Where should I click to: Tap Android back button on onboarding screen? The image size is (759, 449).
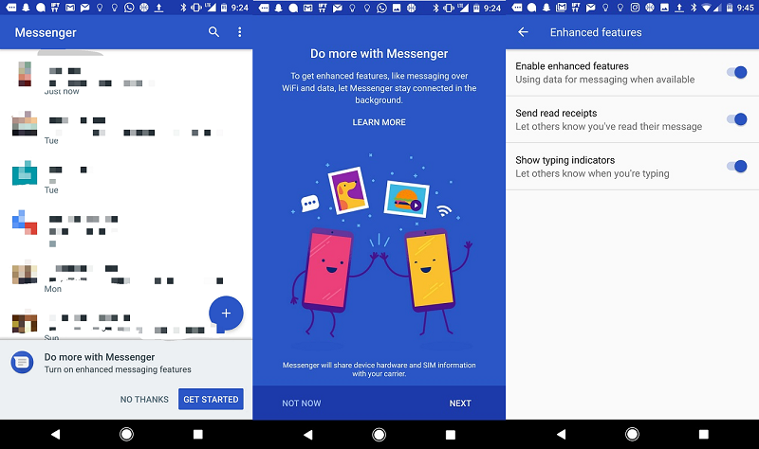307,435
